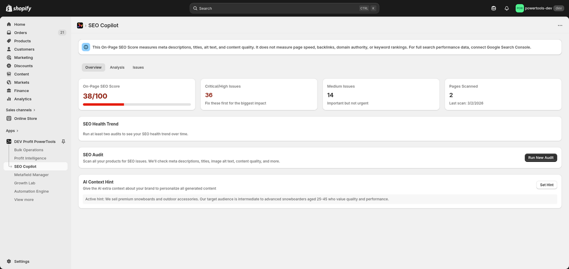Image resolution: width=569 pixels, height=269 pixels.
Task: Expand the Apps section
Action: click(x=12, y=131)
